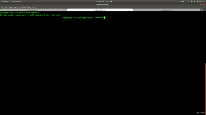Click the Bluetooth status icon
The image size is (206, 115).
[x=192, y=1]
